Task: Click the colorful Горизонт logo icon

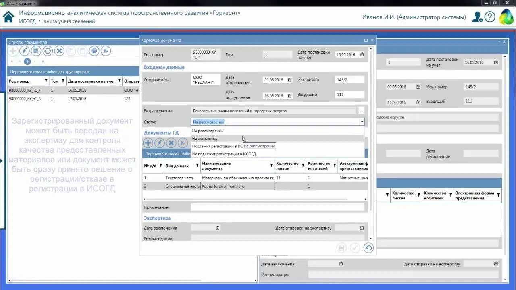Action: [506, 17]
